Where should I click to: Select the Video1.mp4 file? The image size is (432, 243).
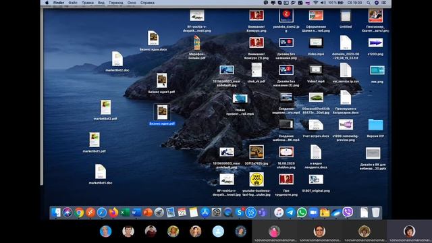point(316,74)
